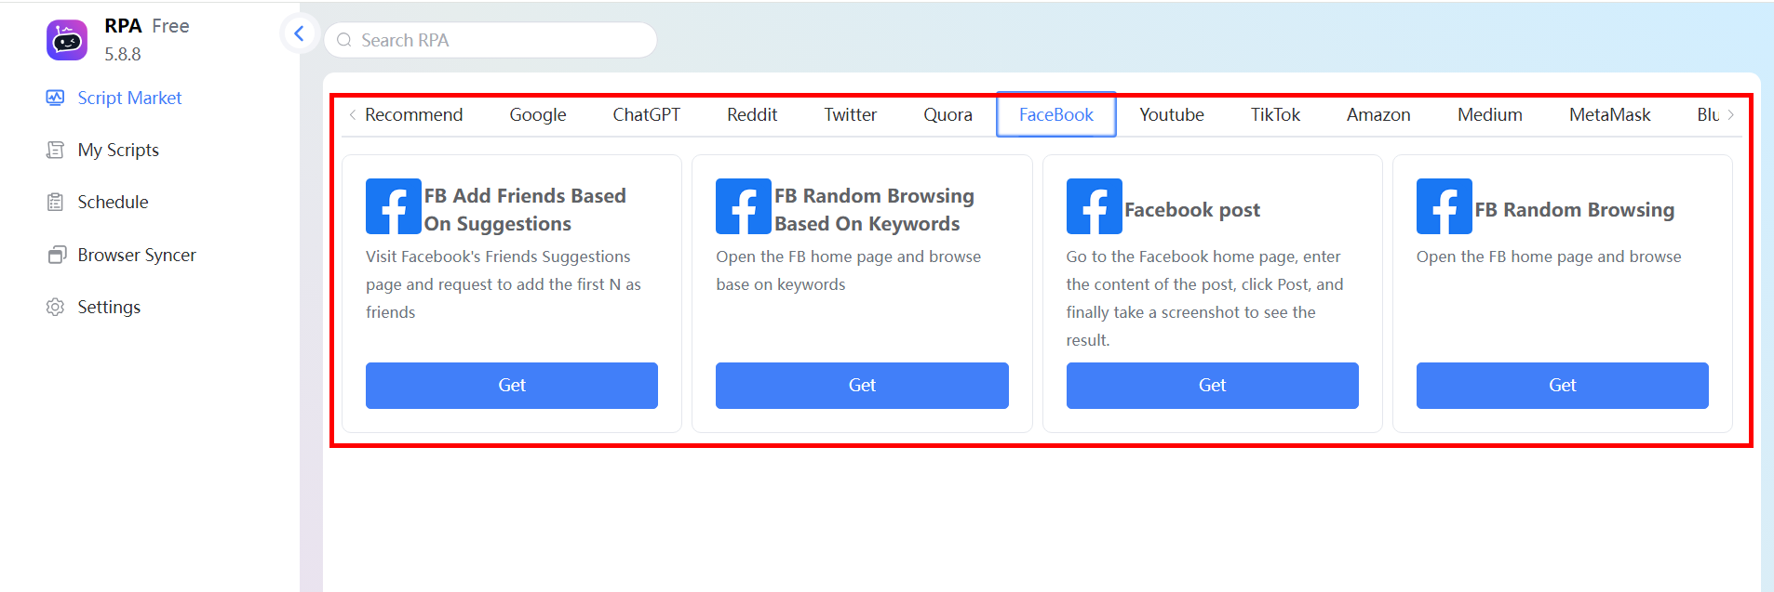The width and height of the screenshot is (1774, 592).
Task: Click description starting 'Go to the Facebook home page'
Action: (x=1204, y=298)
